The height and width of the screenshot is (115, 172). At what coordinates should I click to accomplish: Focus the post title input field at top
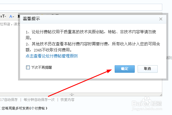click(x=81, y=7)
